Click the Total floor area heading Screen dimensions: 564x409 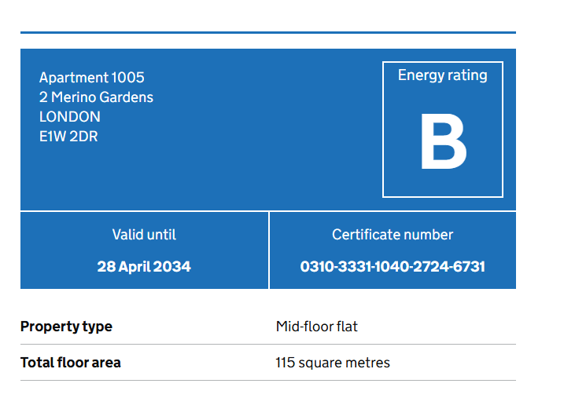71,363
